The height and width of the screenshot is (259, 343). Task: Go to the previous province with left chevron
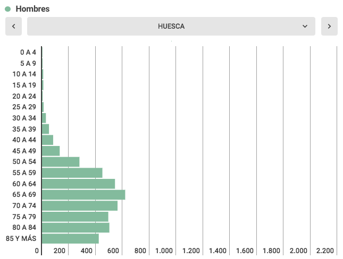13,26
